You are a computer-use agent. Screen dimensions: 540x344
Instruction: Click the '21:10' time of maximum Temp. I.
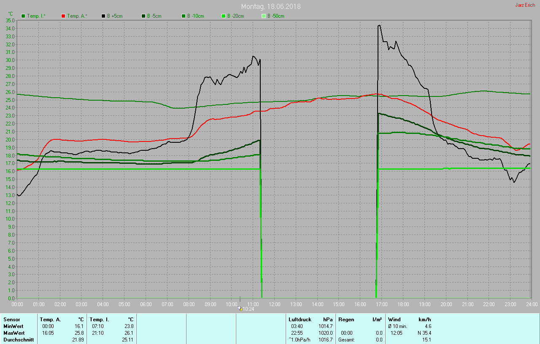[98, 333]
